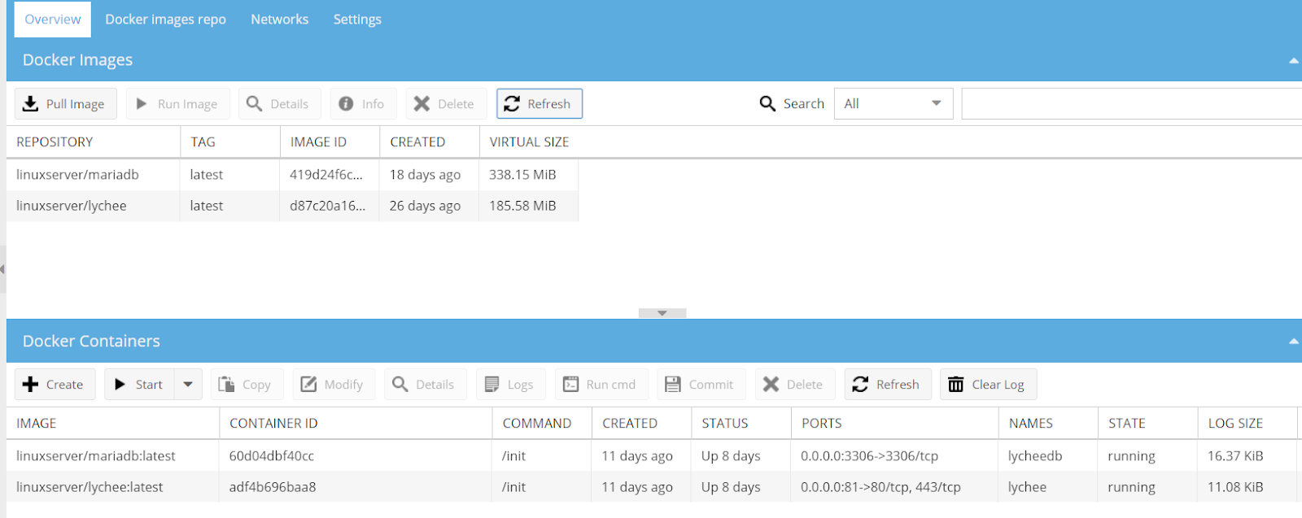
Task: Click the Refresh button label in Docker Images
Action: 548,104
